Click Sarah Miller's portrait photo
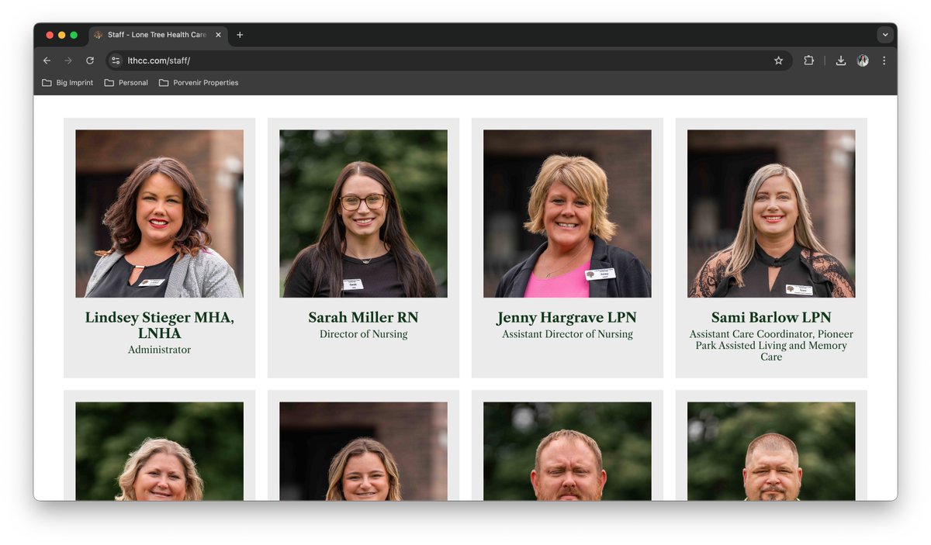This screenshot has height=545, width=931. point(363,213)
